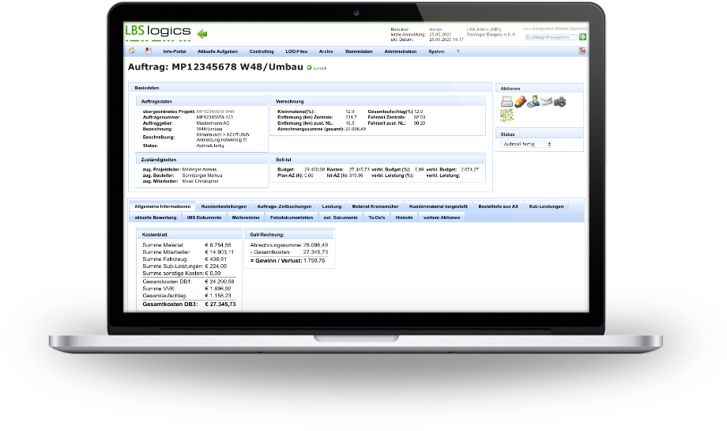Click the printer icon under Aktionen
The width and height of the screenshot is (727, 431).
[506, 101]
